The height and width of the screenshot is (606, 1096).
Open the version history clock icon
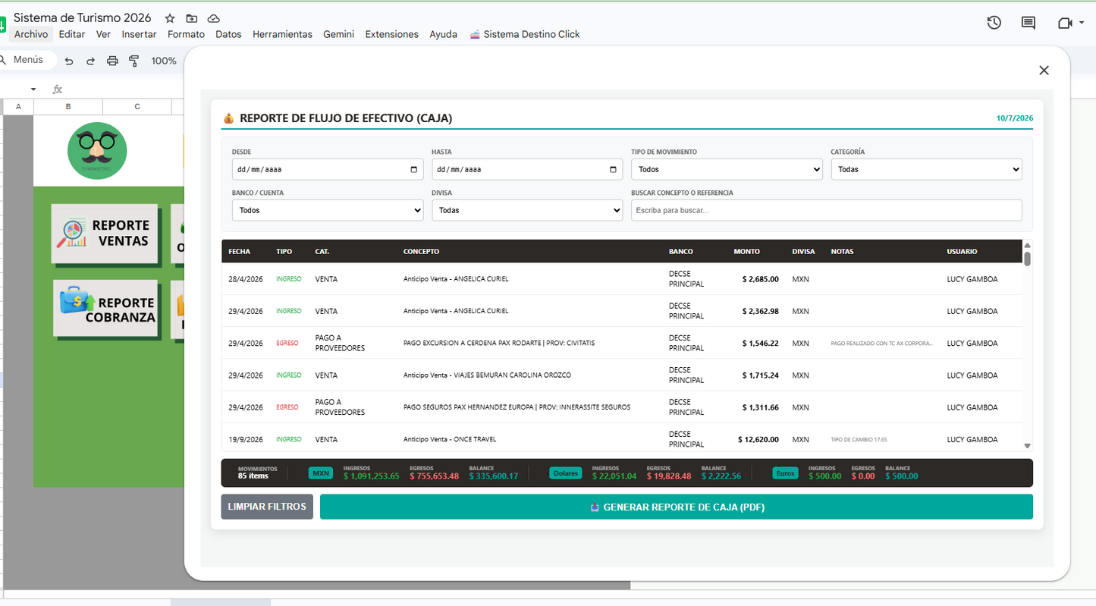[994, 23]
